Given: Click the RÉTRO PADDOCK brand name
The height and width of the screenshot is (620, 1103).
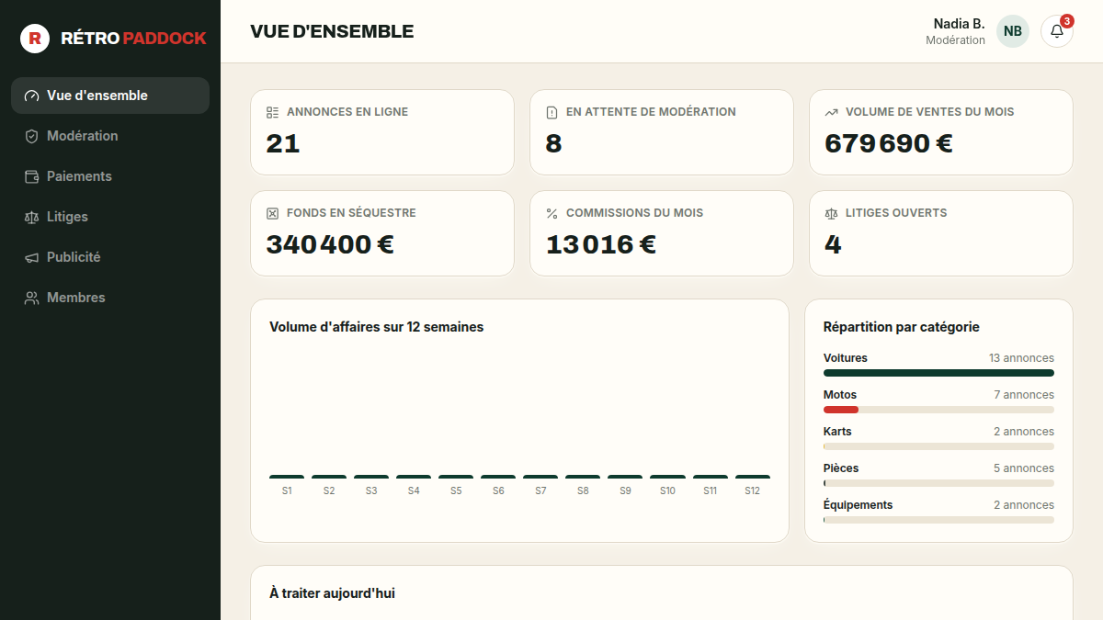Looking at the screenshot, I should click(x=133, y=39).
